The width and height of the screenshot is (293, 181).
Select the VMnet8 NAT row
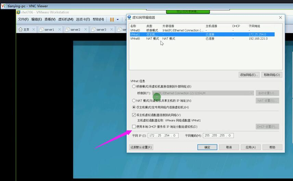202,38
